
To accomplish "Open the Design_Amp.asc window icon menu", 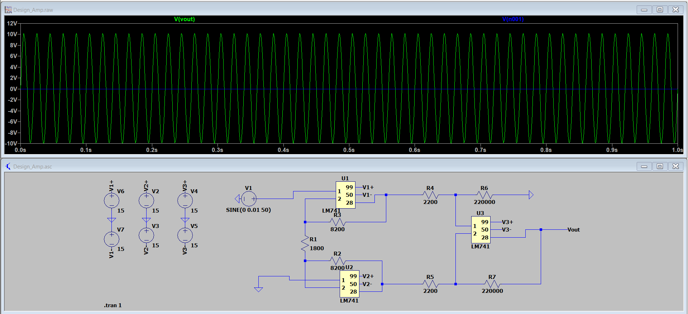I will click(x=8, y=166).
